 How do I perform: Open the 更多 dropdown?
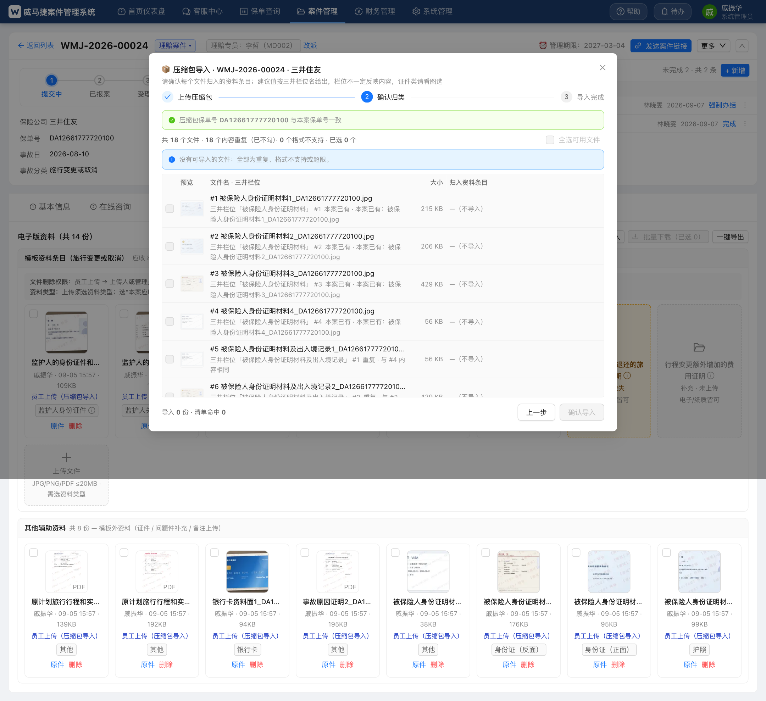(713, 46)
